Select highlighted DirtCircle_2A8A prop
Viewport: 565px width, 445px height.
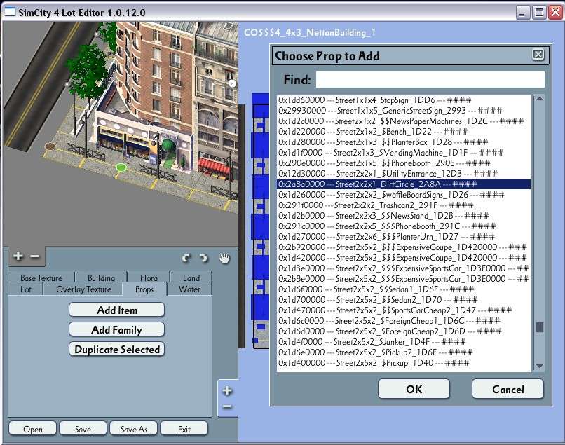404,184
